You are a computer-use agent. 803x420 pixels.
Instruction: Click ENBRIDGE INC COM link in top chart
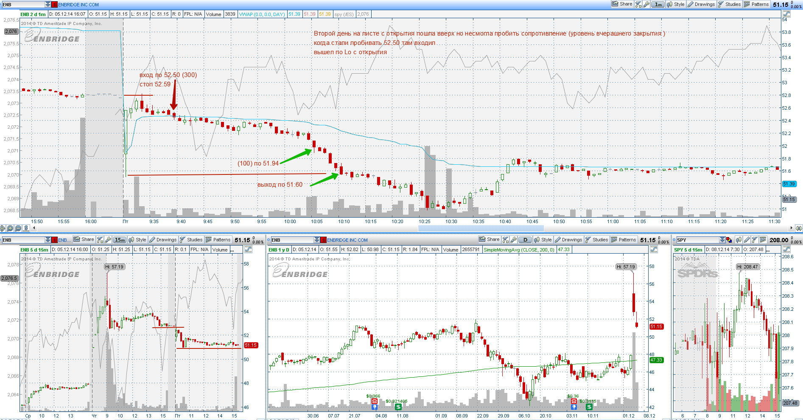point(78,5)
